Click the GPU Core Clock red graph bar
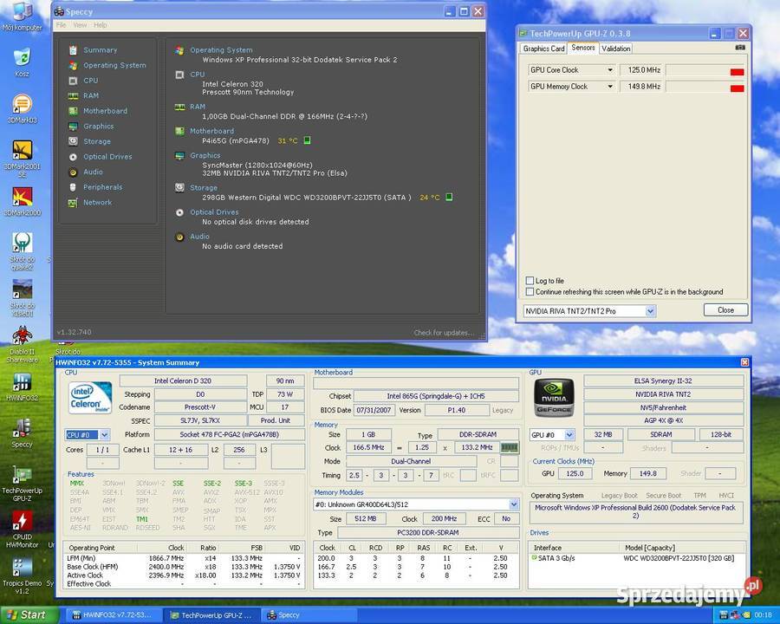This screenshot has width=780, height=624. click(x=737, y=72)
